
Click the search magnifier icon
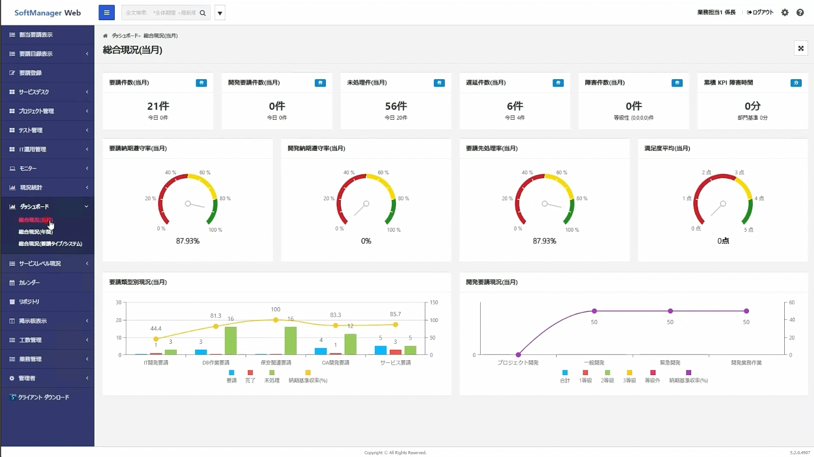[x=203, y=13]
